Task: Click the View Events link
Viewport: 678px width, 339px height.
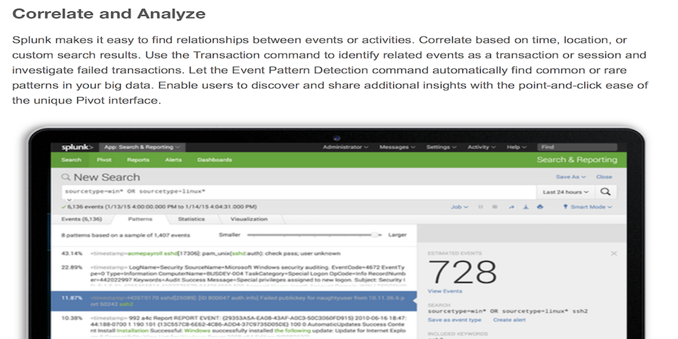Action: coord(445,291)
